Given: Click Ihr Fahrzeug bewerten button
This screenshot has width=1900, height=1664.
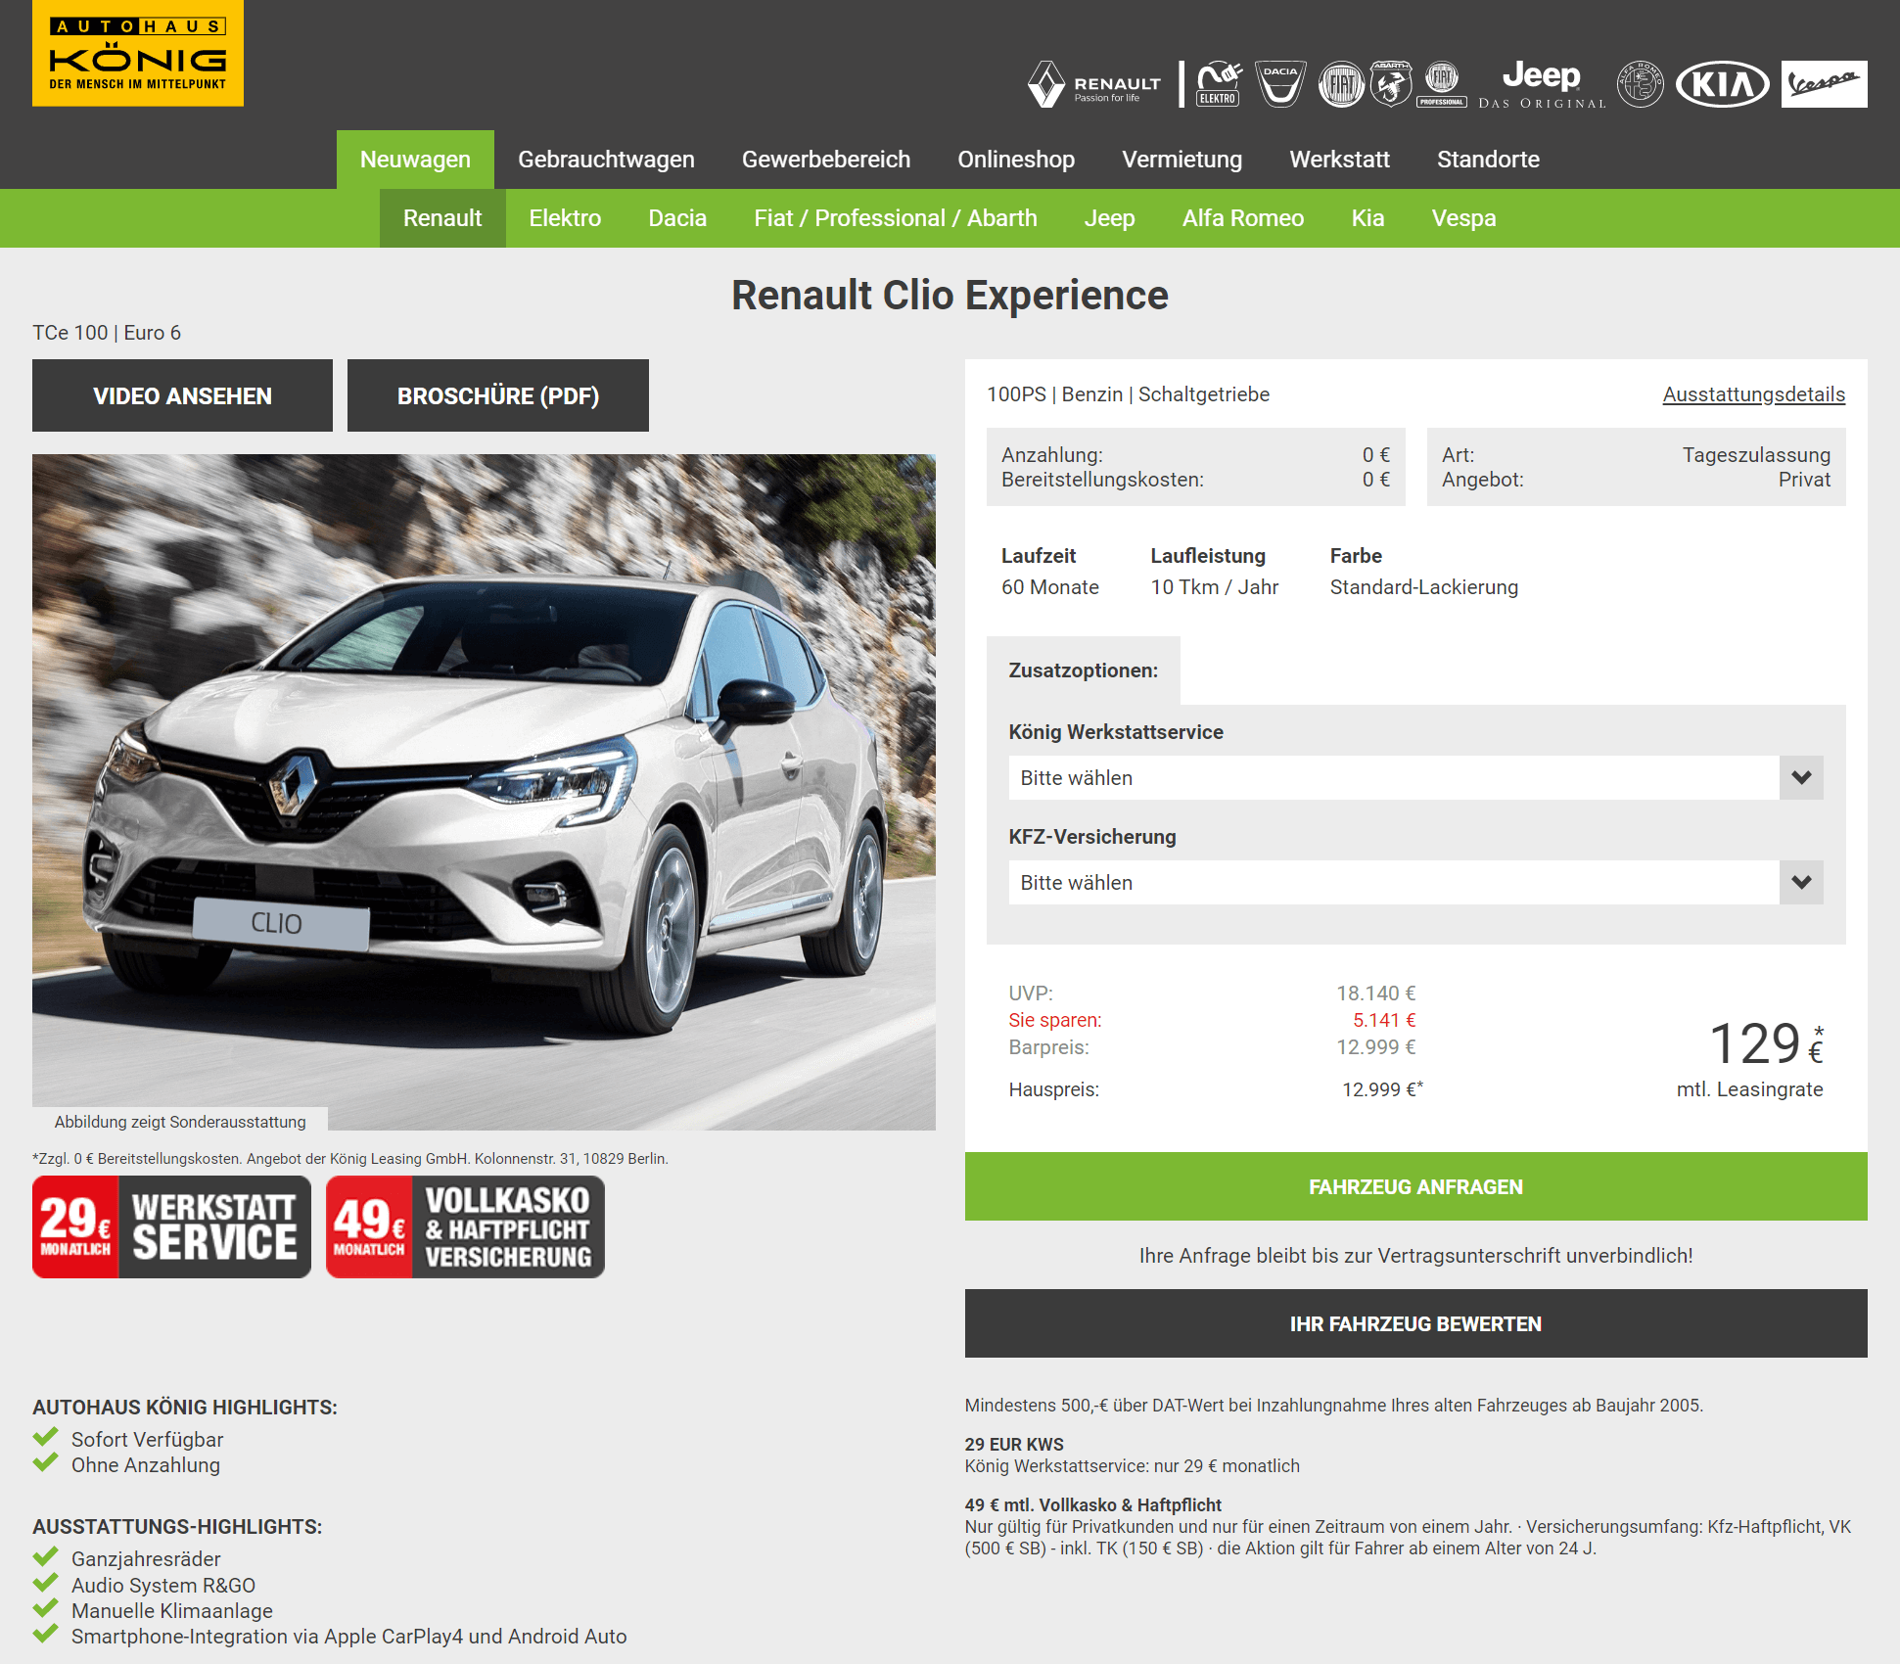Looking at the screenshot, I should (x=1415, y=1323).
